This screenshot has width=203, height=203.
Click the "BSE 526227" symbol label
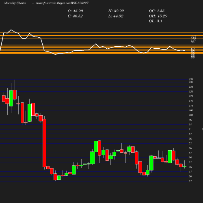(x=80, y=3)
